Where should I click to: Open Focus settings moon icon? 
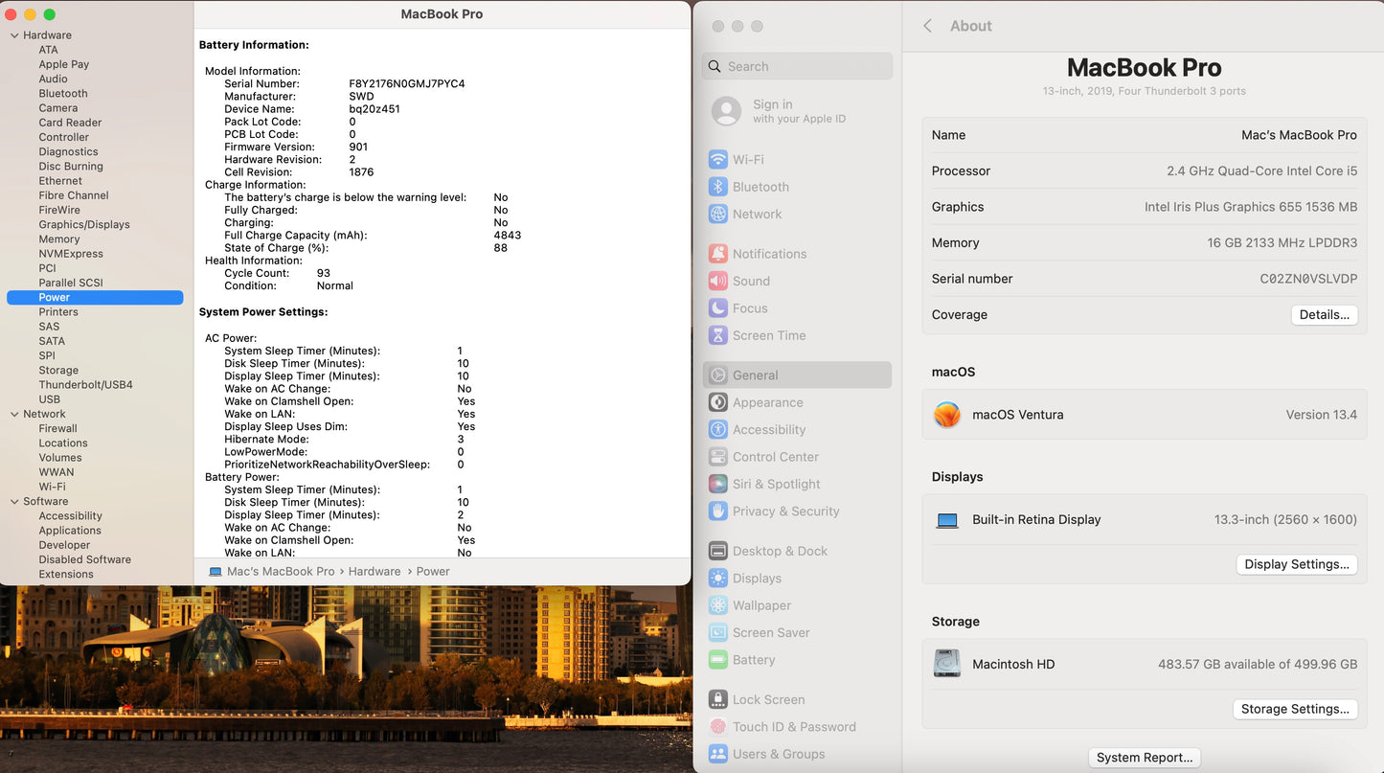click(717, 308)
